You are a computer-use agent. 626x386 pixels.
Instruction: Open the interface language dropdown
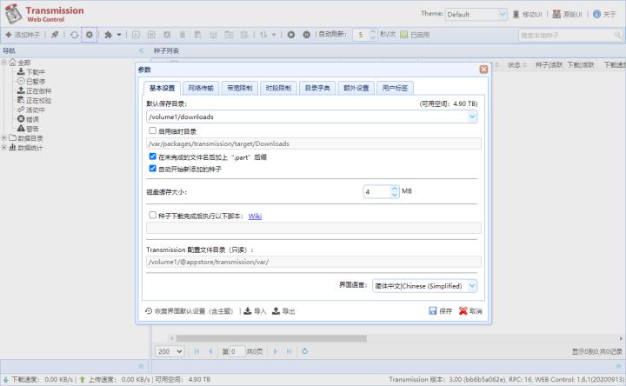point(472,286)
